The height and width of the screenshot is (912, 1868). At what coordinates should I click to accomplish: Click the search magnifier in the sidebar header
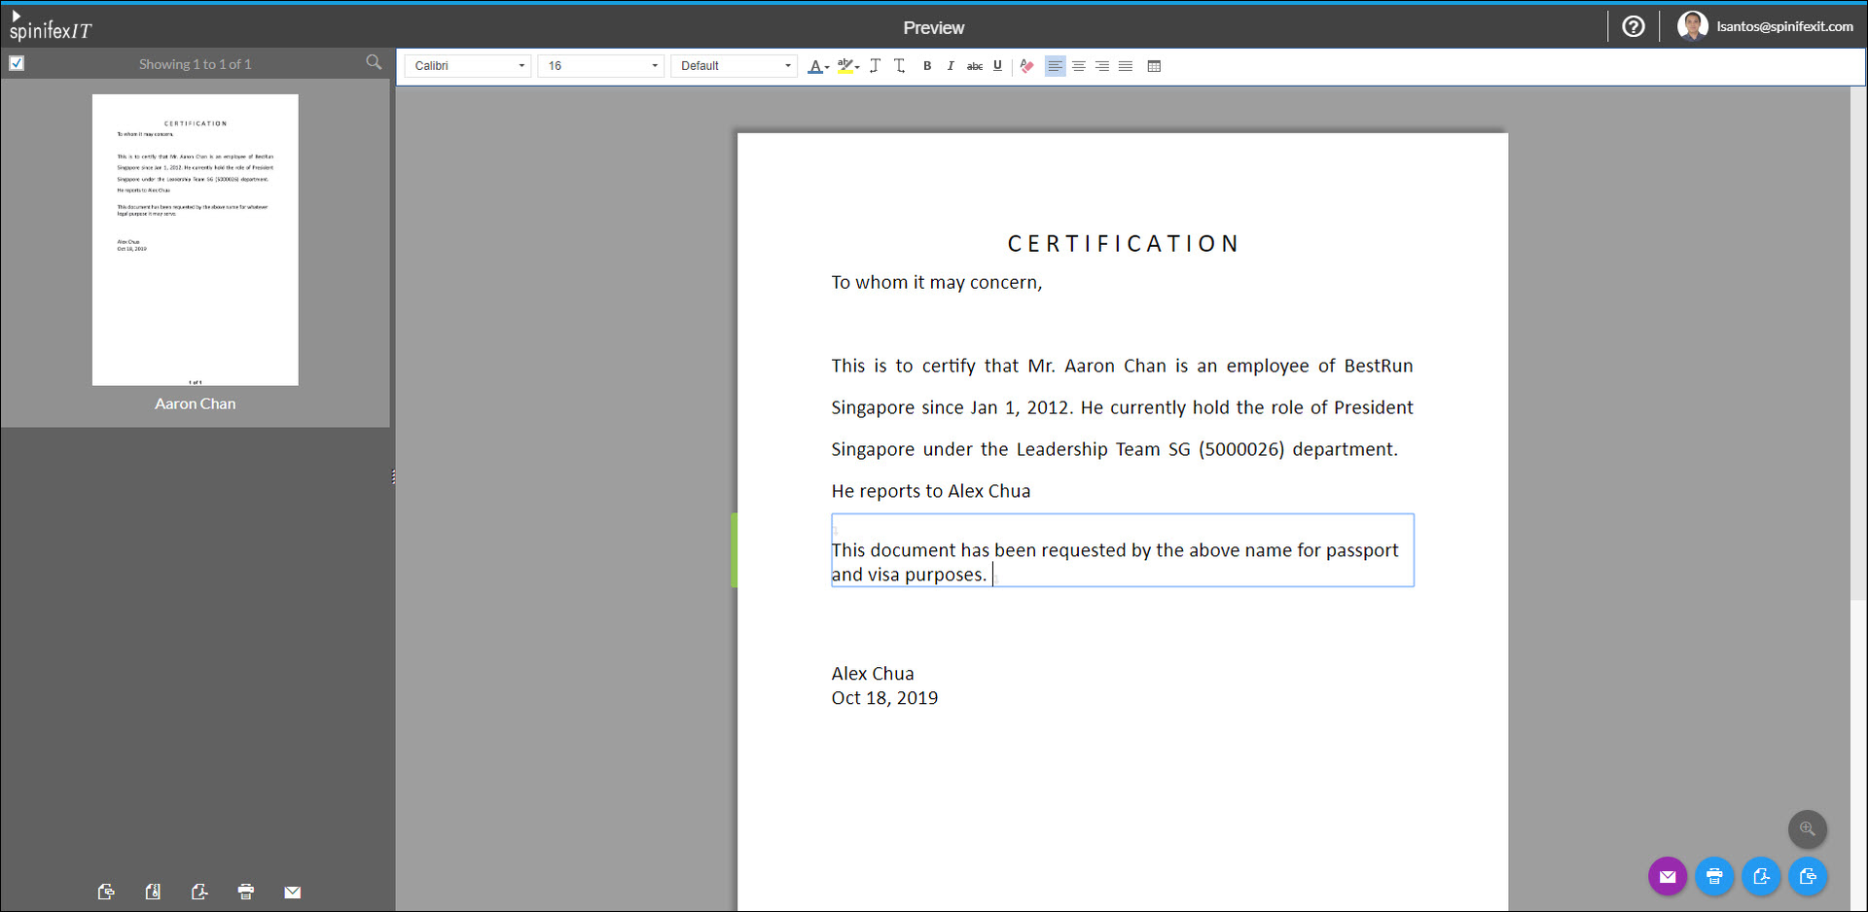point(374,63)
